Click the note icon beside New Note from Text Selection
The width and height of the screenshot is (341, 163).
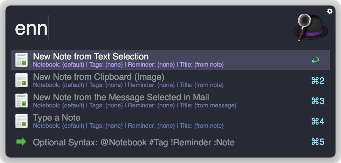point(22,59)
